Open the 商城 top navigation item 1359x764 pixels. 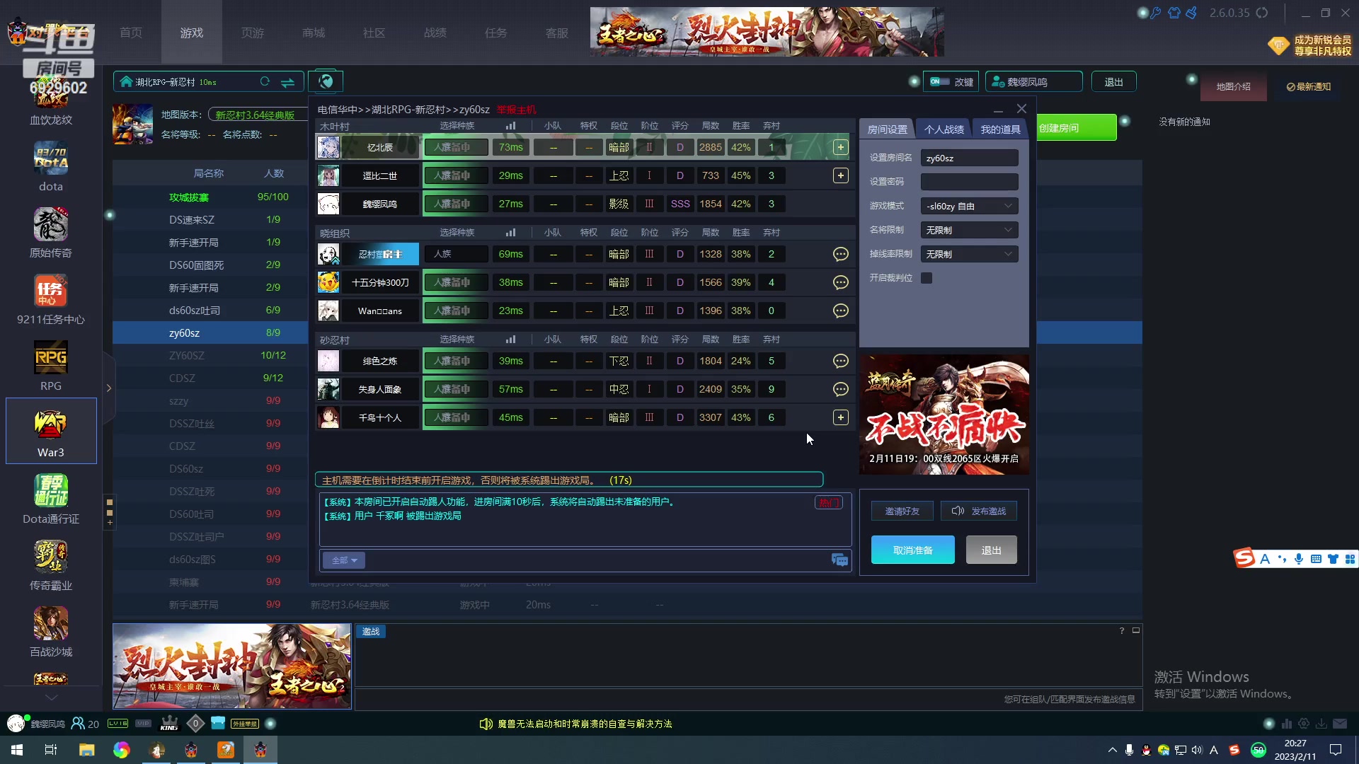tap(314, 33)
